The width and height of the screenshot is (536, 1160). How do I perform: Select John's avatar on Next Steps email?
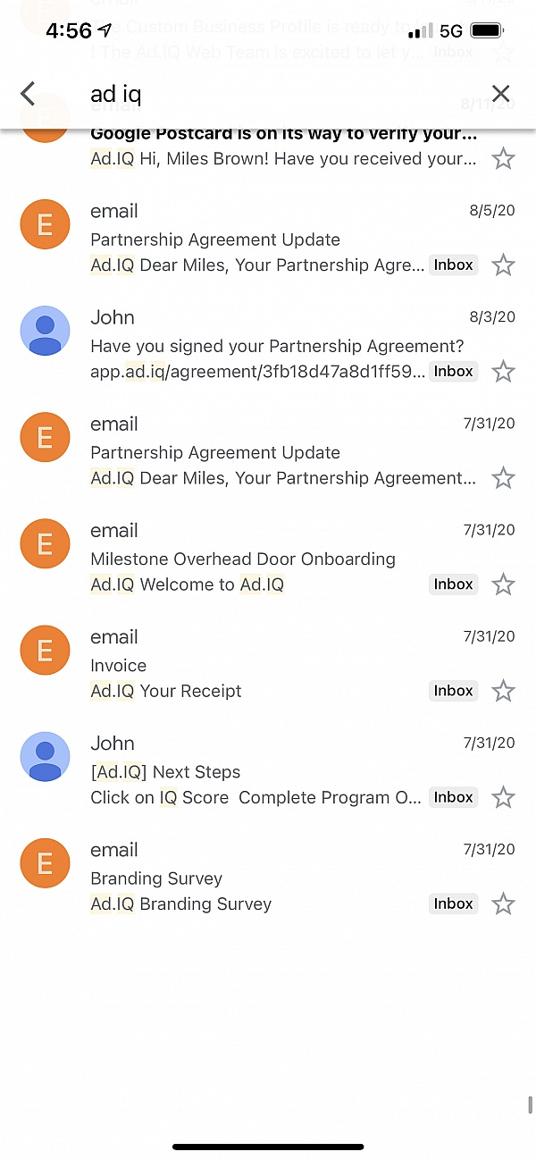pyautogui.click(x=45, y=757)
